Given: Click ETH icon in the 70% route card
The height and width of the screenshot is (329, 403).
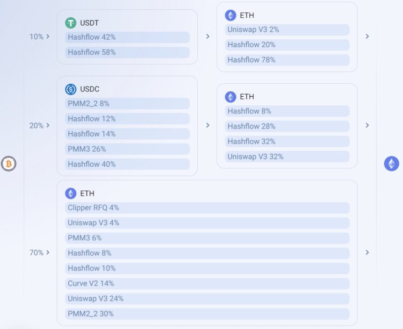Looking at the screenshot, I should [x=71, y=194].
